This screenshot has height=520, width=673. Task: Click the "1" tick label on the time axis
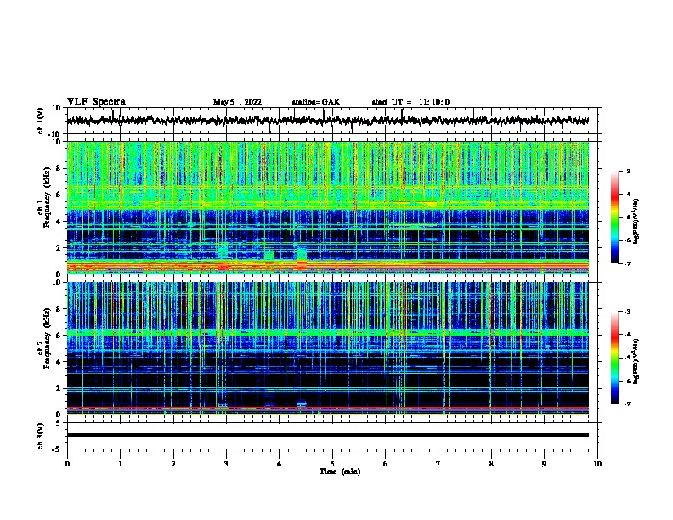pyautogui.click(x=120, y=464)
